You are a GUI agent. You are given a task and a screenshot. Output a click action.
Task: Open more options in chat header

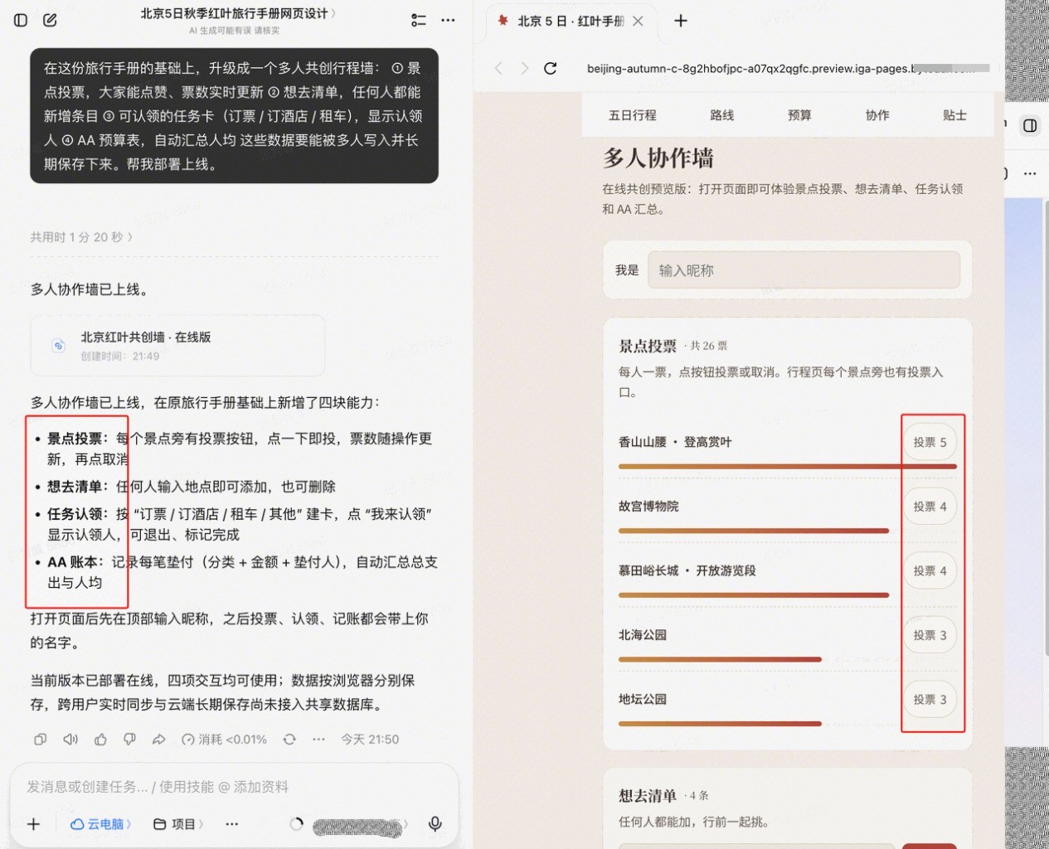point(448,20)
